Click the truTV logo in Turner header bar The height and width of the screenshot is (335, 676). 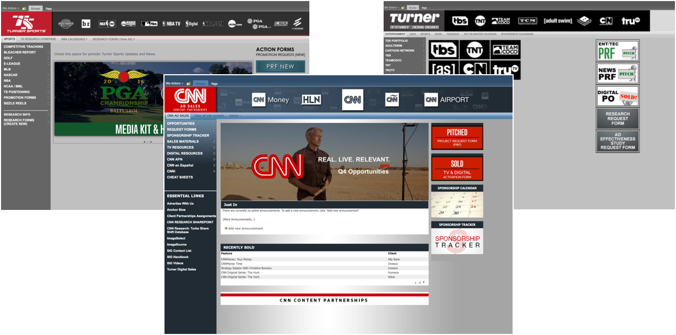click(x=631, y=21)
